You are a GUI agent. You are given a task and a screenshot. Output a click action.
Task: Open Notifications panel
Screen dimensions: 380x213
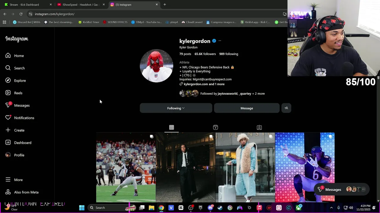tap(20, 118)
